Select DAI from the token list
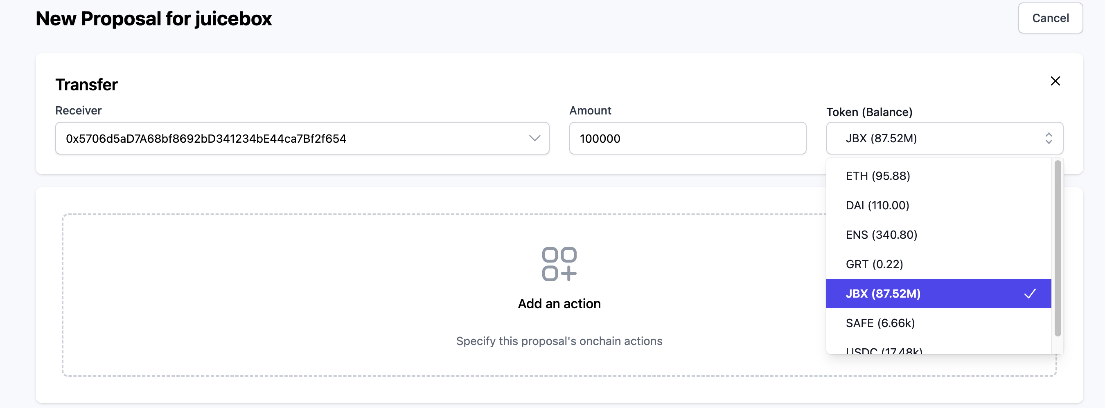 pos(877,205)
